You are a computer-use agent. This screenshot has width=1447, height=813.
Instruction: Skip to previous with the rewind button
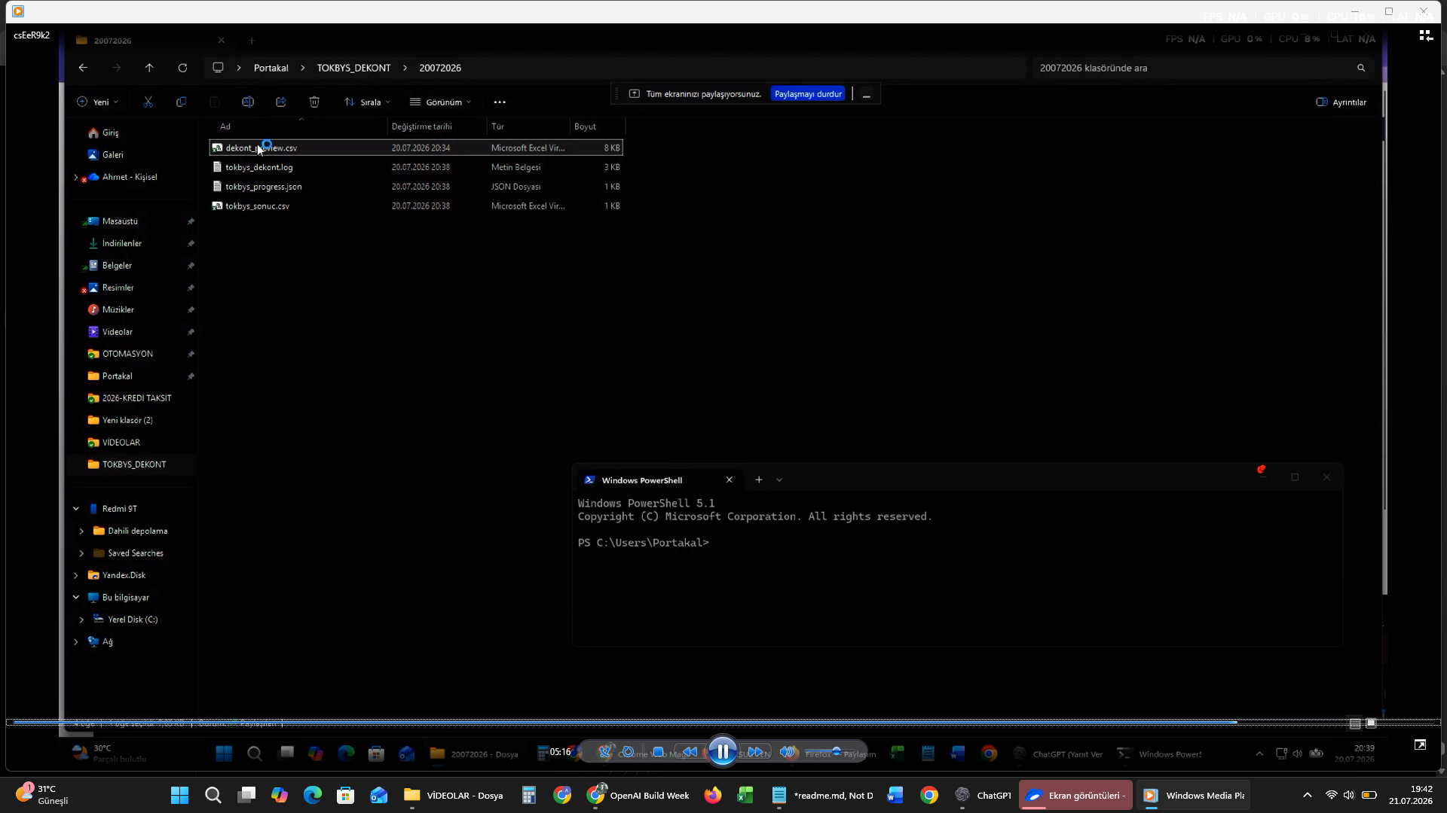coord(690,752)
